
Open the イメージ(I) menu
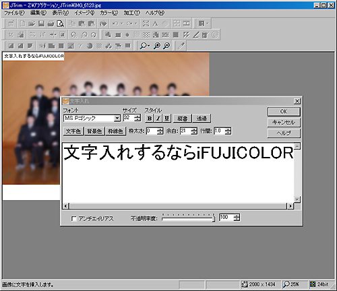point(85,13)
